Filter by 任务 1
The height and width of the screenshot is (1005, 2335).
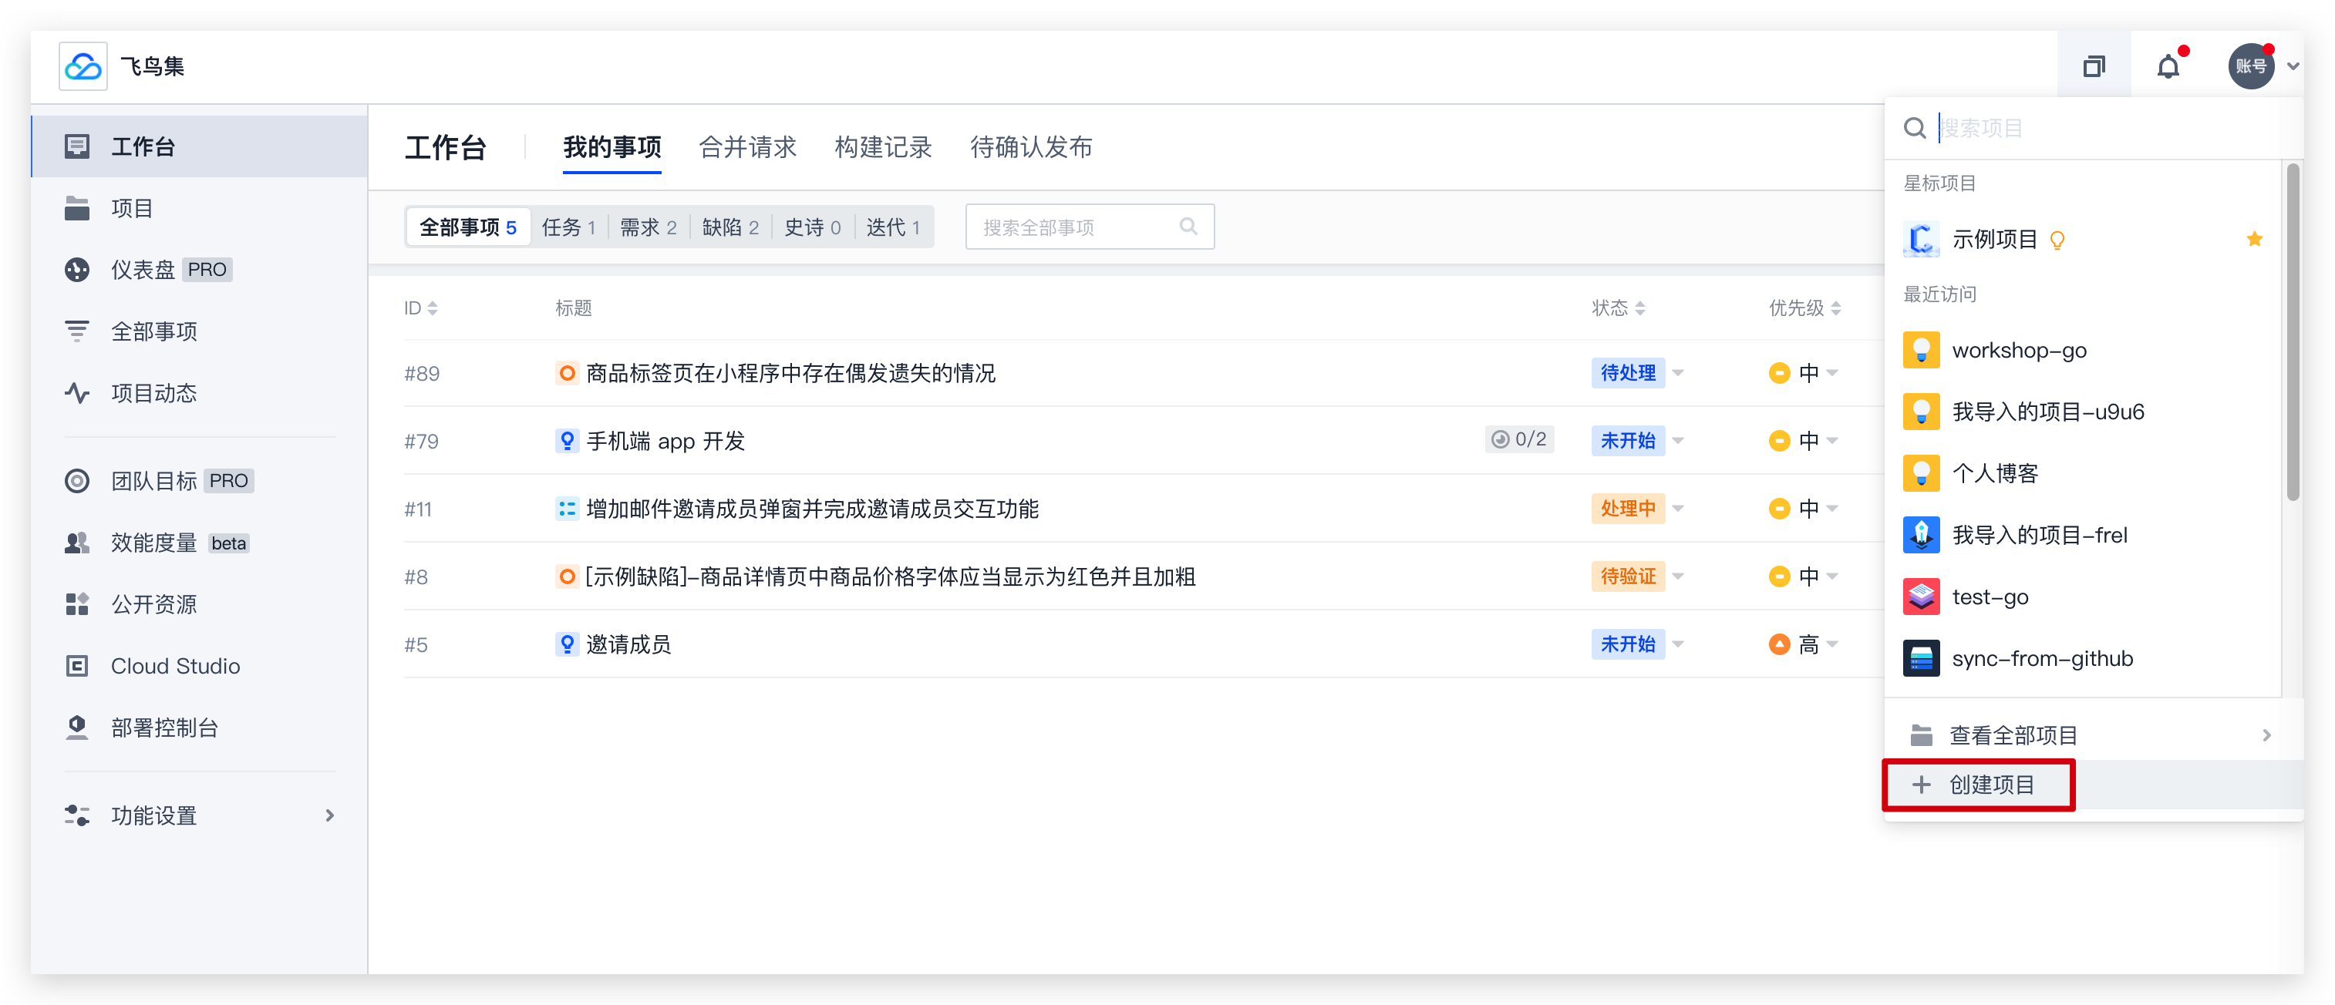tap(568, 227)
